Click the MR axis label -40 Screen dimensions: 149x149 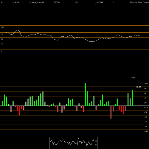[145, 117]
